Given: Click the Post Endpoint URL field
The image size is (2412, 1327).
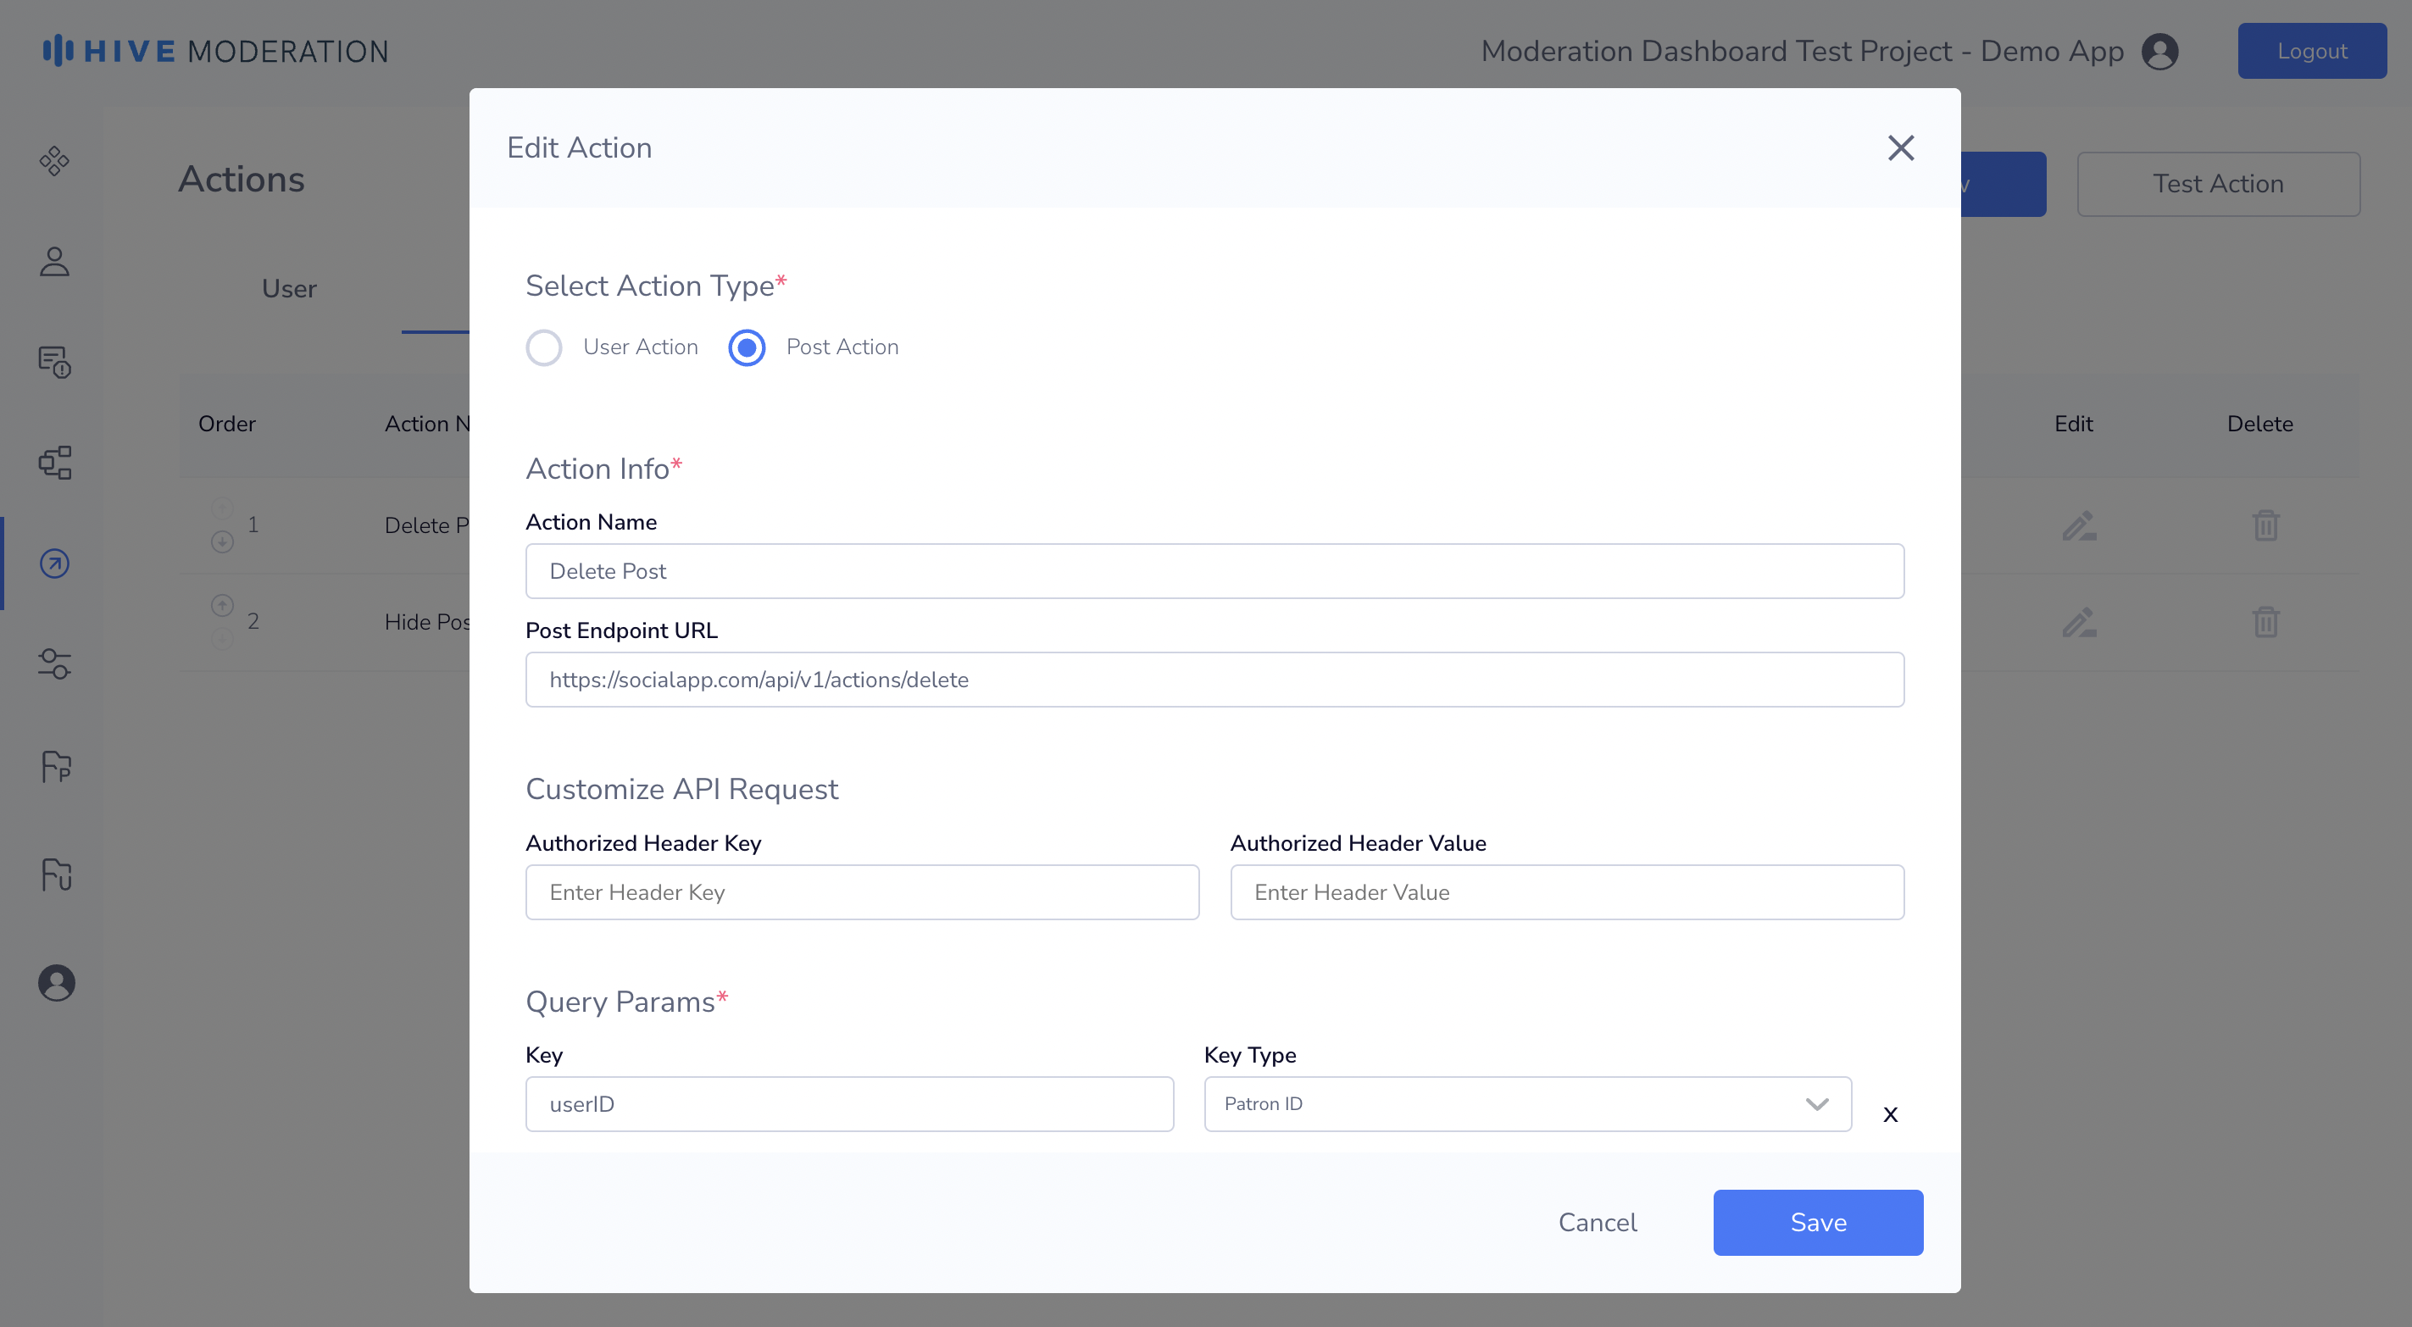Looking at the screenshot, I should [1214, 680].
